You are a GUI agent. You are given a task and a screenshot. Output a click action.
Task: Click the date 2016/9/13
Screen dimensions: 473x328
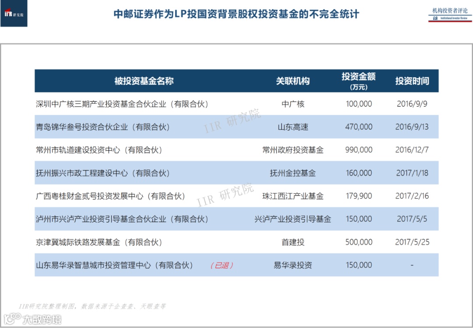click(412, 127)
